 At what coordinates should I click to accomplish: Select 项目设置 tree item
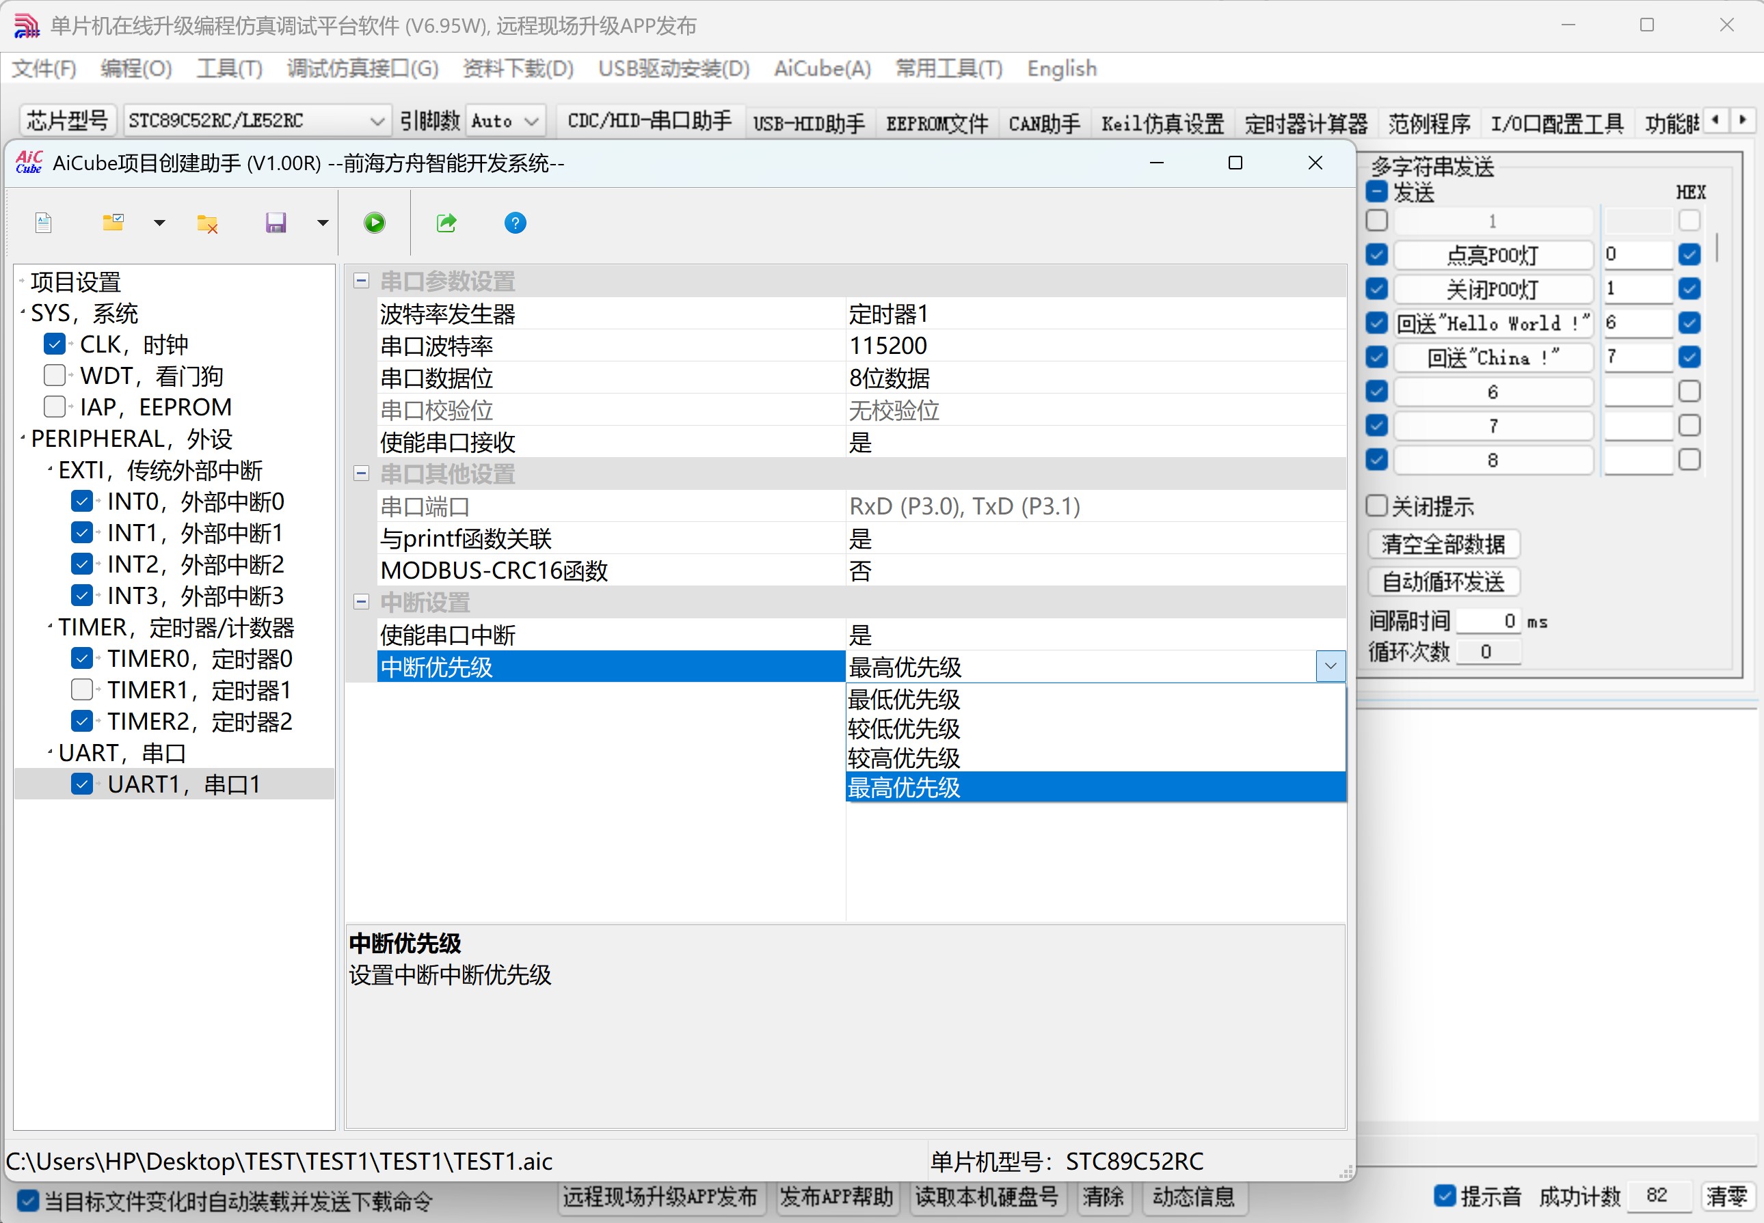pyautogui.click(x=75, y=282)
